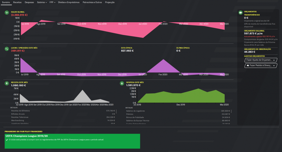Click the Despesa Este Mês down-arrow icon

point(122,83)
